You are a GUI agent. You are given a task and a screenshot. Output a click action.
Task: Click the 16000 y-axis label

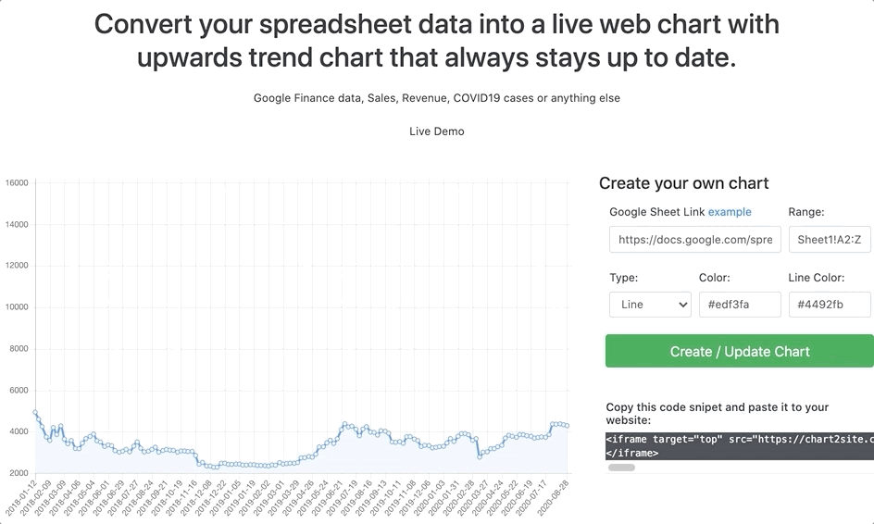(x=17, y=182)
